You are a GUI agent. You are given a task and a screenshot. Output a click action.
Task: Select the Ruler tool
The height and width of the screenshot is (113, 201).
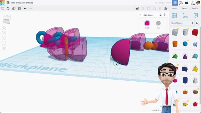185,15
